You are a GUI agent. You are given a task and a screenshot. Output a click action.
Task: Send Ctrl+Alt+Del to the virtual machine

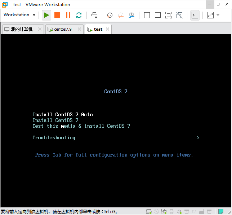click(94, 15)
